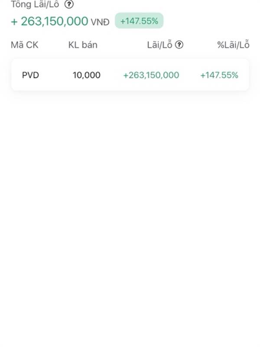Viewport: 260px width, 347px height.
Task: Sort by the KL bán column header
Action: pyautogui.click(x=83, y=45)
